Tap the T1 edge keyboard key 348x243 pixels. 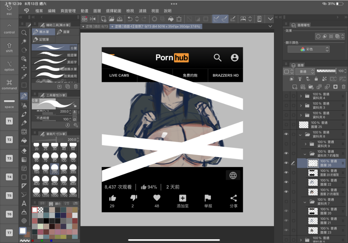point(9,121)
